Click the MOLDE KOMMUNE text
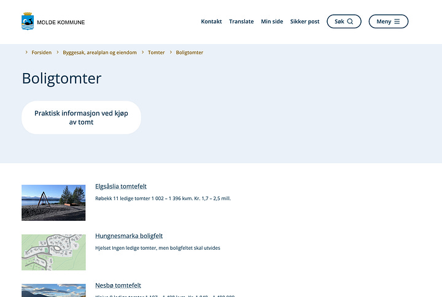This screenshot has height=297, width=442. pyautogui.click(x=61, y=22)
